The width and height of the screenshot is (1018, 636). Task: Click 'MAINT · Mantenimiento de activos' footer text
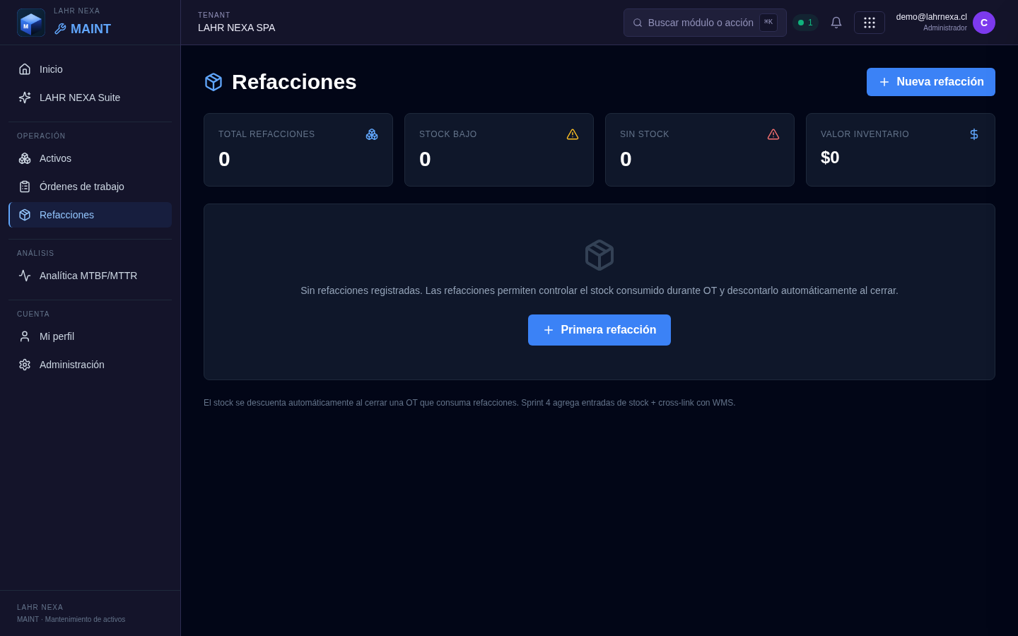pyautogui.click(x=71, y=620)
